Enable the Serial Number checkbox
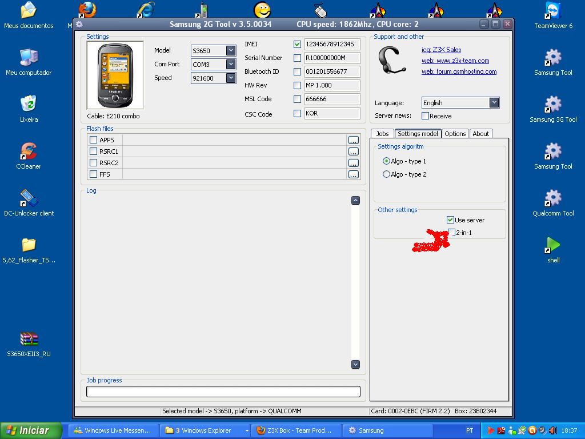 (x=297, y=58)
